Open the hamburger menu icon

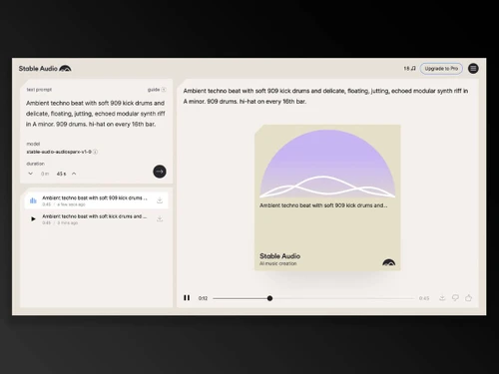pyautogui.click(x=473, y=69)
